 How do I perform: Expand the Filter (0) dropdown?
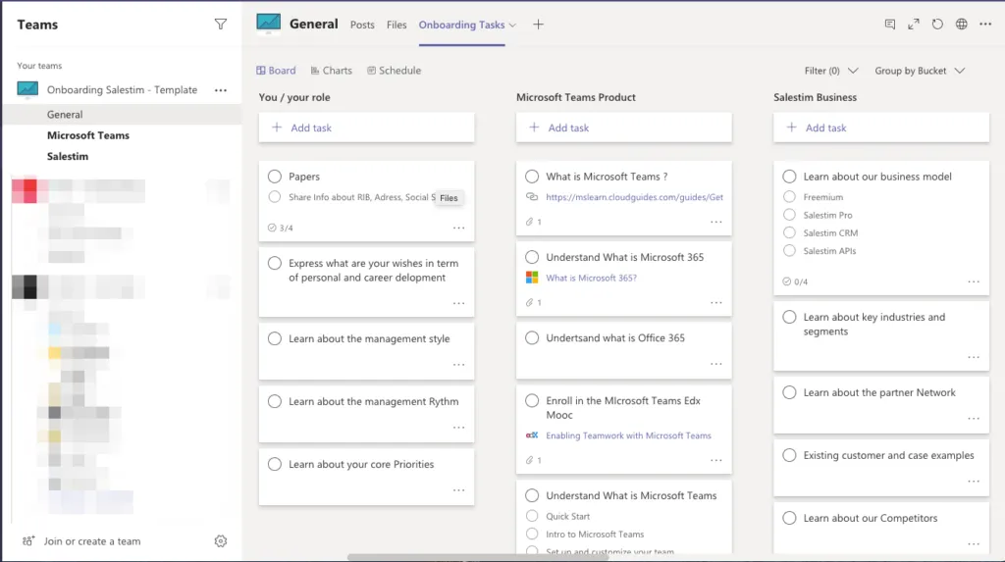(x=830, y=71)
